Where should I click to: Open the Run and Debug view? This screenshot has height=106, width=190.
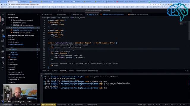[x=3, y=30]
